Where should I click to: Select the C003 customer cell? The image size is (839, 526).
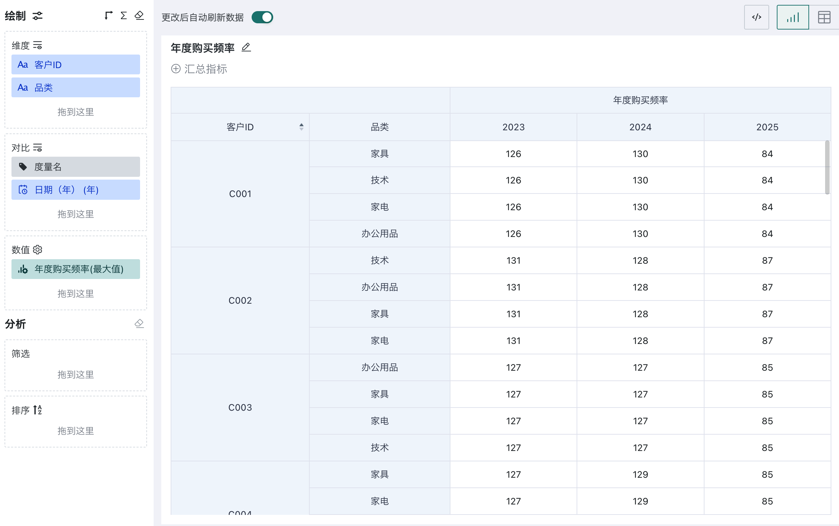[240, 408]
